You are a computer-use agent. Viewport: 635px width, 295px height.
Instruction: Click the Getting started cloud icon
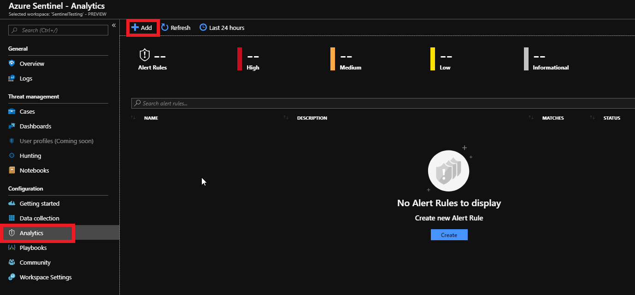12,203
